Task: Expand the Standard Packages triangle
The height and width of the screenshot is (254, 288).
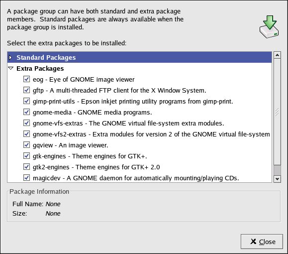Action: (10, 58)
